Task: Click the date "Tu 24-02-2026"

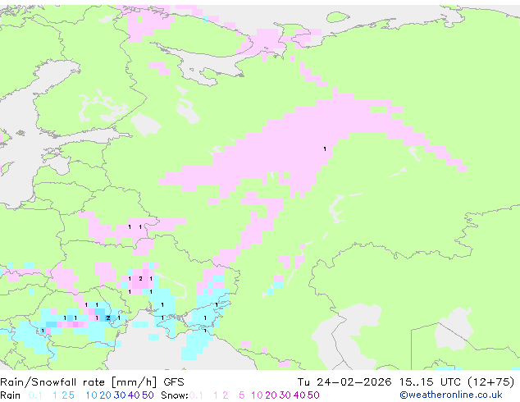Action: [344, 382]
